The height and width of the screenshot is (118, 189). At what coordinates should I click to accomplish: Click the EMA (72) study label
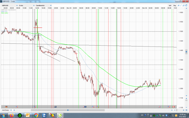pos(4,11)
